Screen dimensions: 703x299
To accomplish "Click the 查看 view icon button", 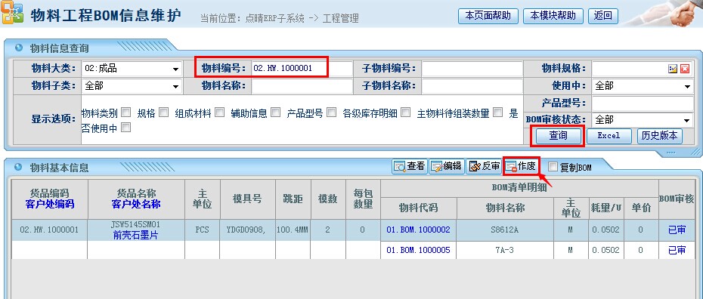I will pos(409,167).
